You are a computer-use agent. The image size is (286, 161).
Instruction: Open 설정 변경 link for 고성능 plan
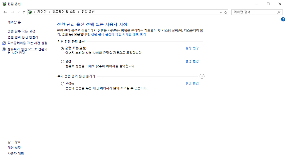coord(192,84)
